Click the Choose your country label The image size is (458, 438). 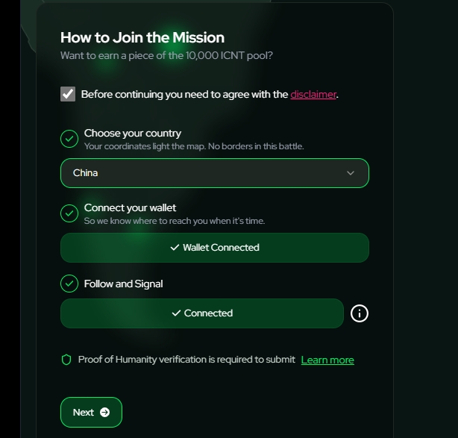(133, 134)
